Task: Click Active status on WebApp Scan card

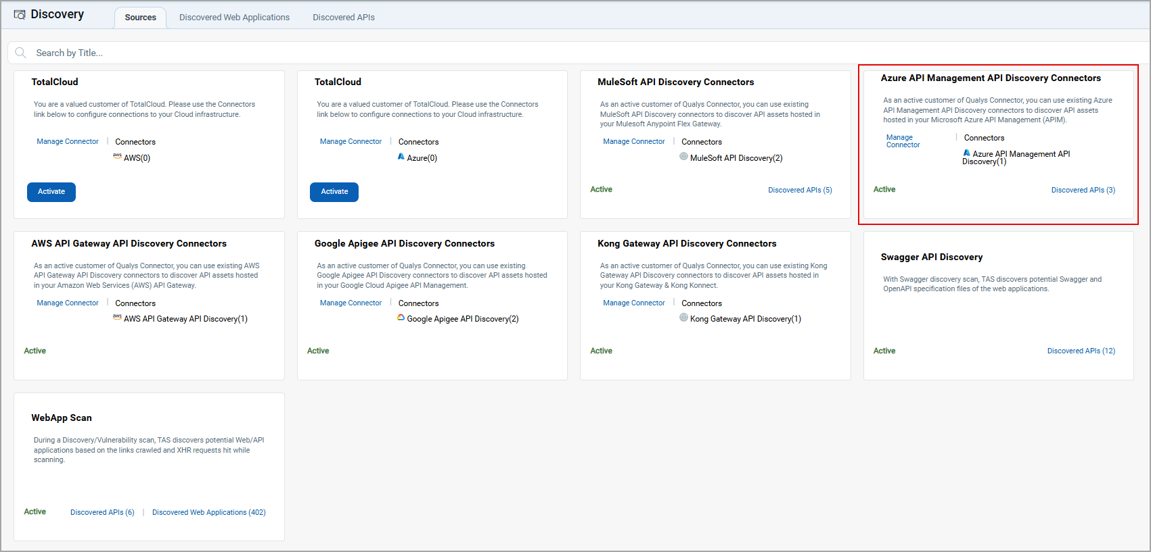Action: pos(35,512)
